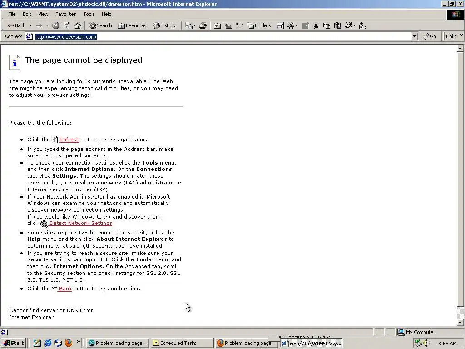Click the address bar URL field
Screen dimensions: 465x349
coord(222,36)
